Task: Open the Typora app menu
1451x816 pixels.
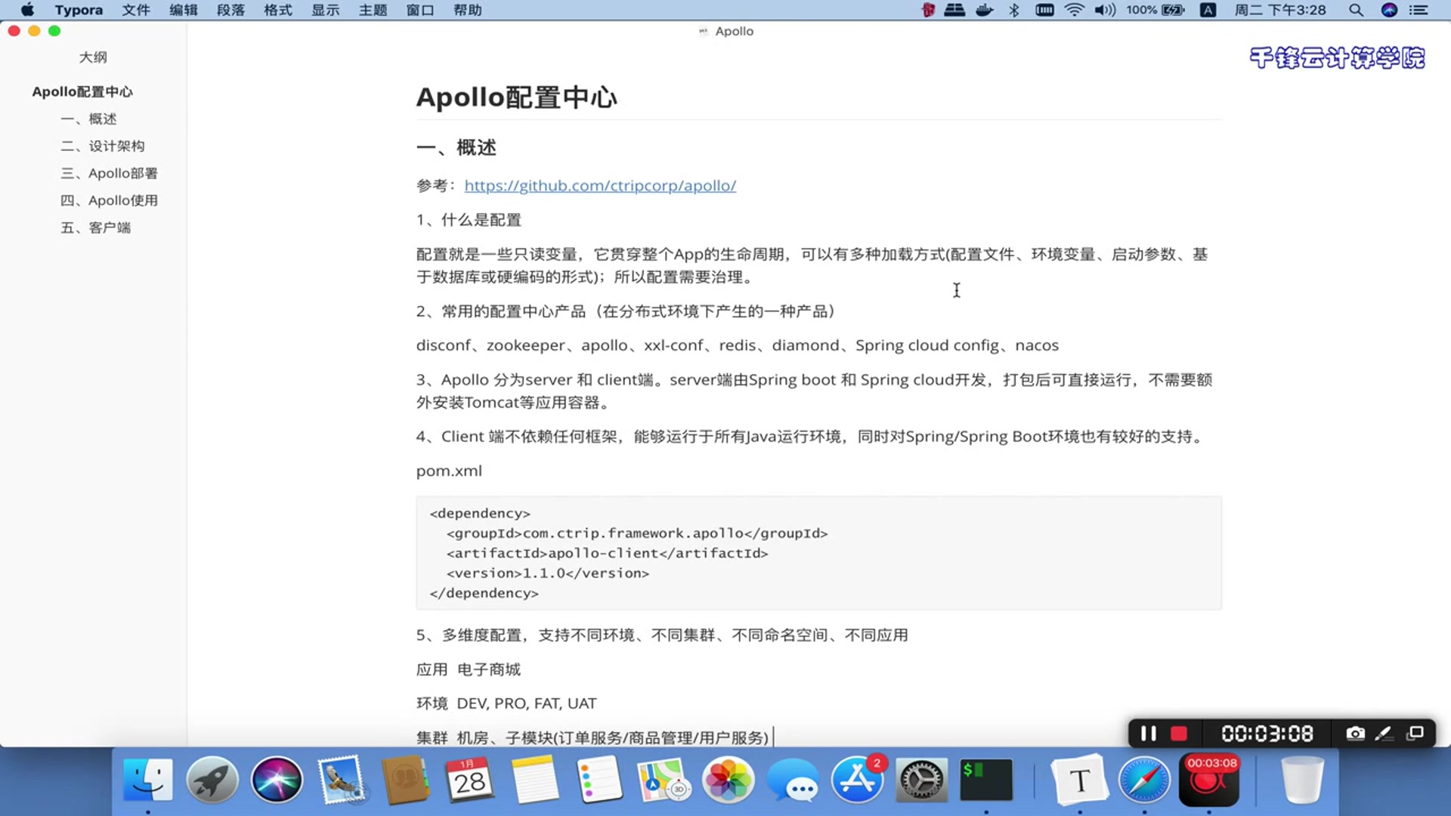Action: (79, 10)
